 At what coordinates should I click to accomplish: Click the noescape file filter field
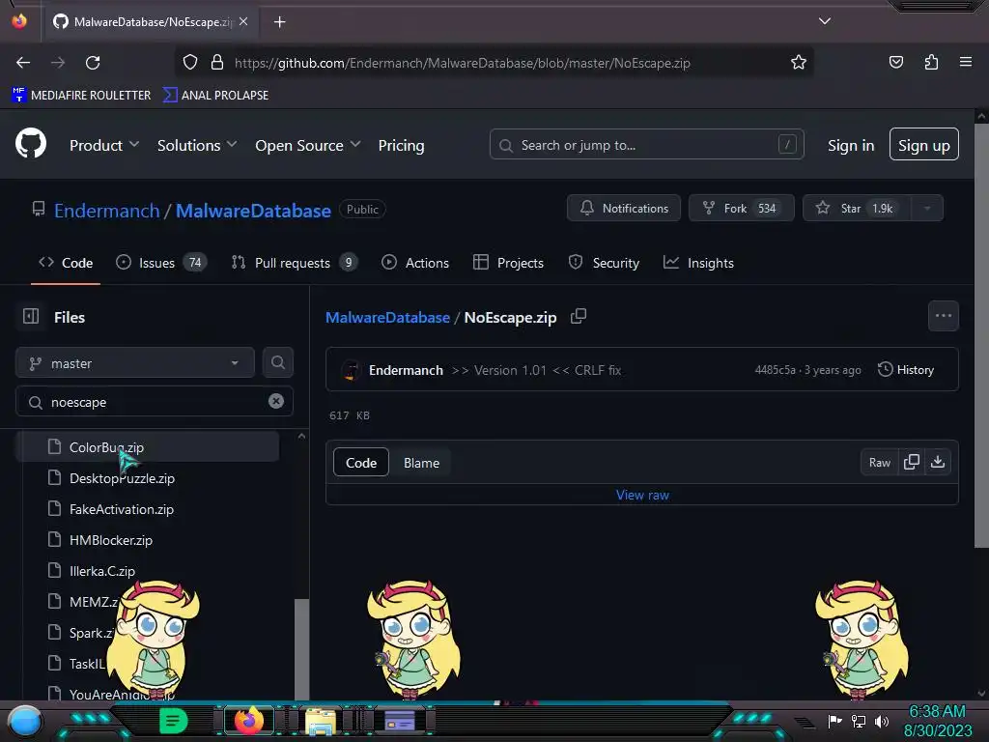[154, 401]
